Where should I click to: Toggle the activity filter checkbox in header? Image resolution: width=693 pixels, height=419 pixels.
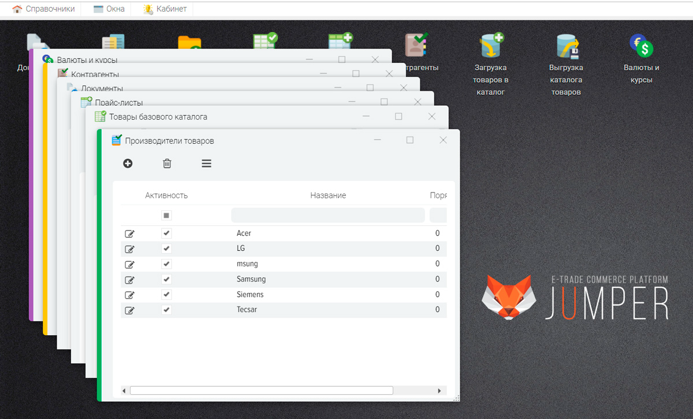click(166, 216)
